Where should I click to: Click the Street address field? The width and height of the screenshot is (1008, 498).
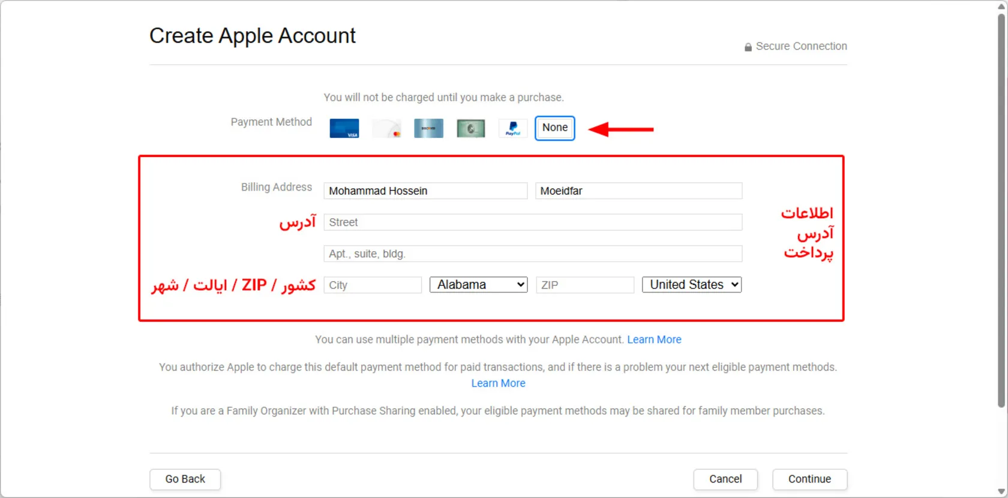pos(532,222)
